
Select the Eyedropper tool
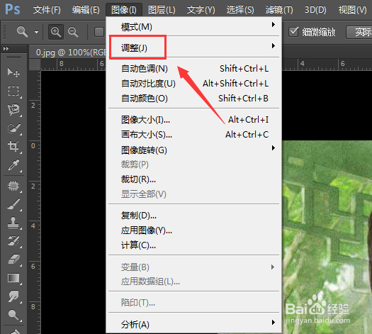coord(13,165)
